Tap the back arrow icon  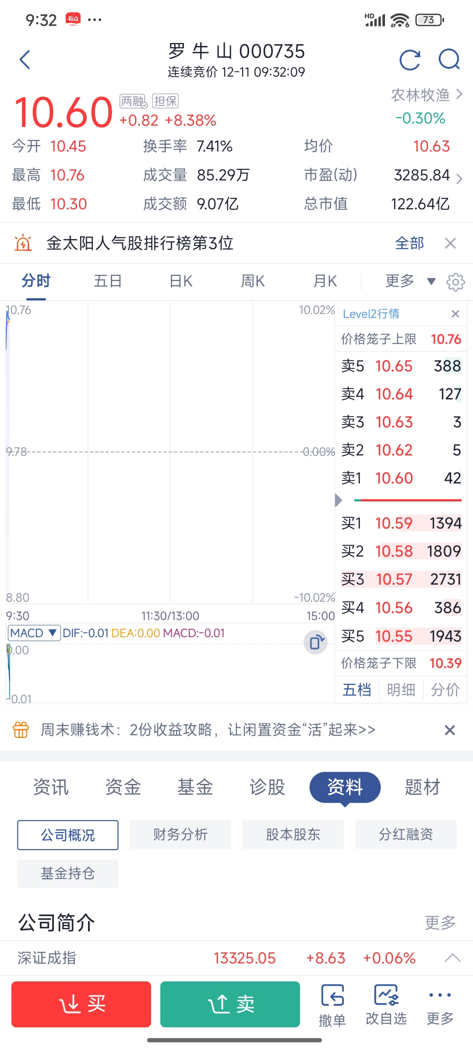click(25, 60)
